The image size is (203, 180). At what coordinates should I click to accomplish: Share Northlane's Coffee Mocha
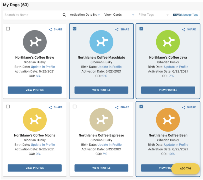(55, 107)
